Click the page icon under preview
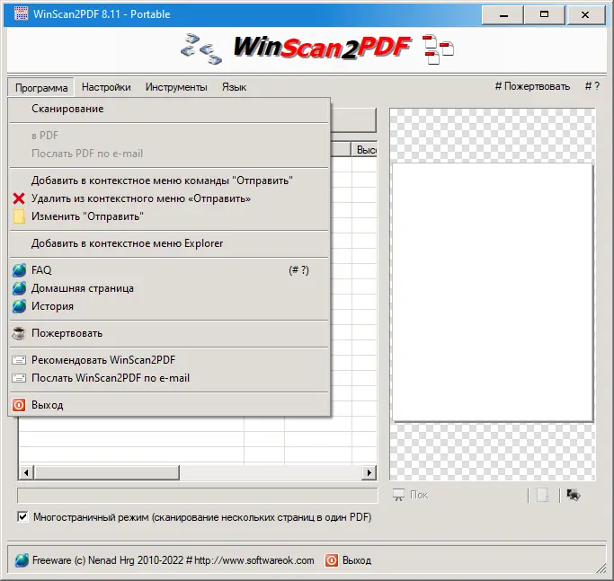This screenshot has height=581, width=614. point(542,496)
